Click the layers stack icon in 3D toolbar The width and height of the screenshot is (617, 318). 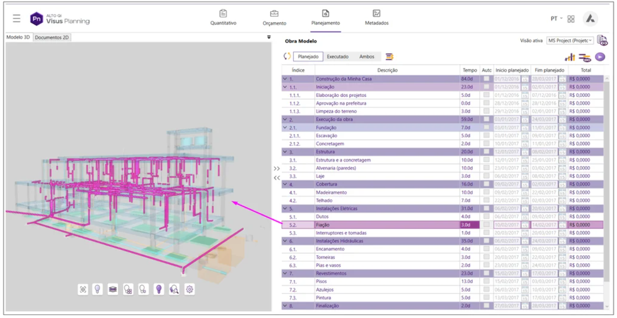[113, 289]
